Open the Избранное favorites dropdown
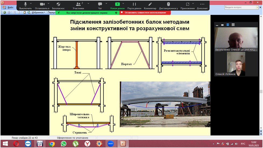 (38, 12)
